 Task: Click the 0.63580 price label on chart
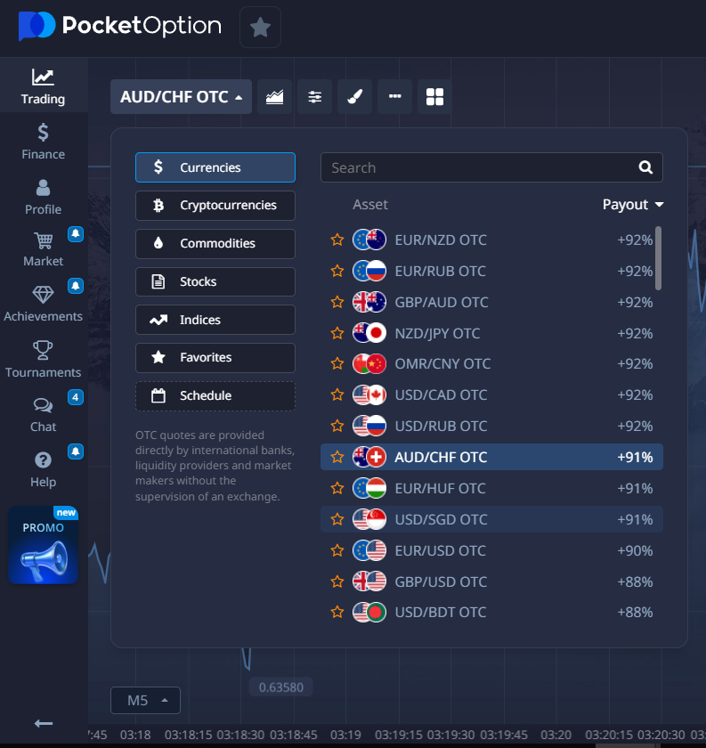(281, 687)
